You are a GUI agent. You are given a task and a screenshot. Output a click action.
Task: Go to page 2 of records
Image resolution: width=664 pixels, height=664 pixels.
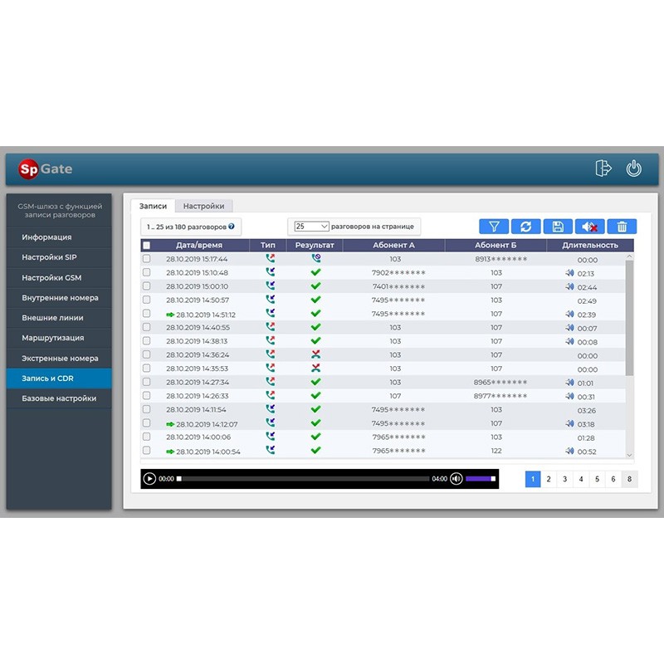pos(549,479)
